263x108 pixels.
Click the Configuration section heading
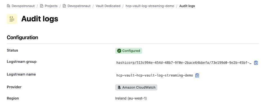[x=22, y=37]
